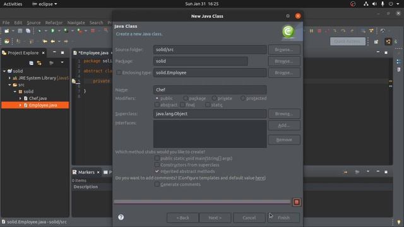
Task: Open the network icon in system tray
Action: tap(366, 4)
